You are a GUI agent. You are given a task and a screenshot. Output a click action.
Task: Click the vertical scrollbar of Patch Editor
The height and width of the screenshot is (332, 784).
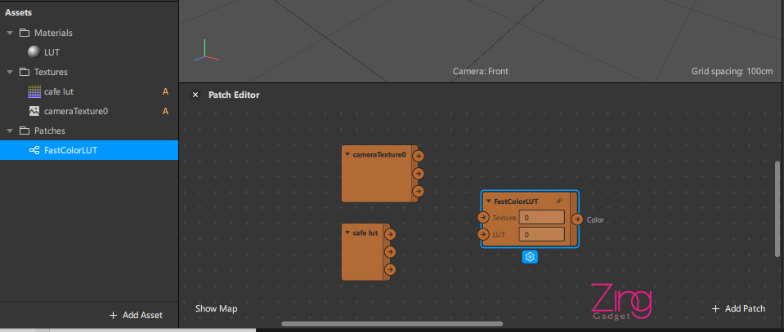click(x=777, y=209)
